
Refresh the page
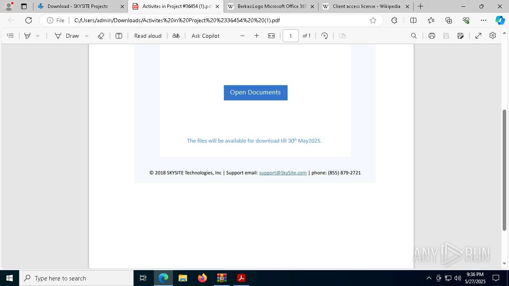(x=29, y=20)
